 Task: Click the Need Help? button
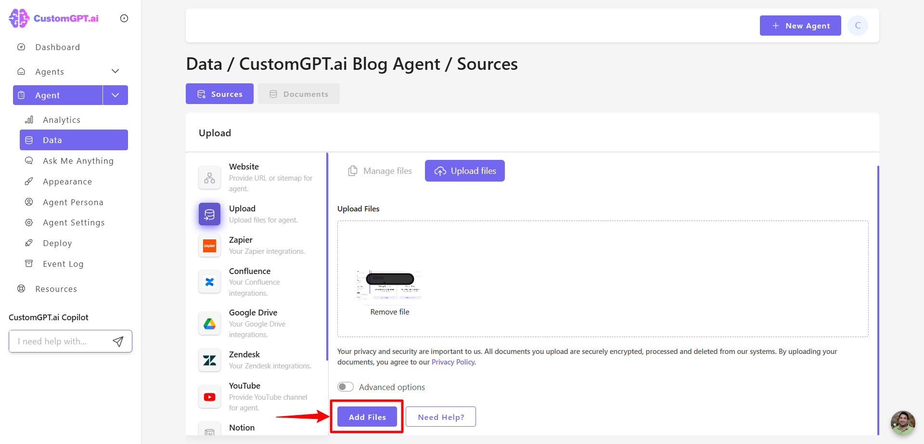coord(441,417)
